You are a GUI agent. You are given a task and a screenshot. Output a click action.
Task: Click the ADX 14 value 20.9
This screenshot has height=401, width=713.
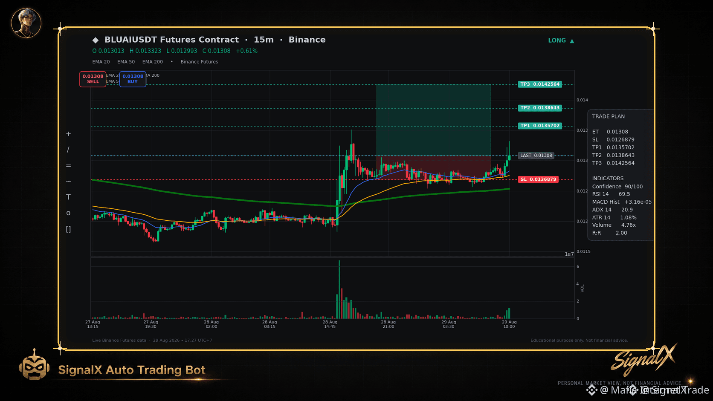point(627,210)
